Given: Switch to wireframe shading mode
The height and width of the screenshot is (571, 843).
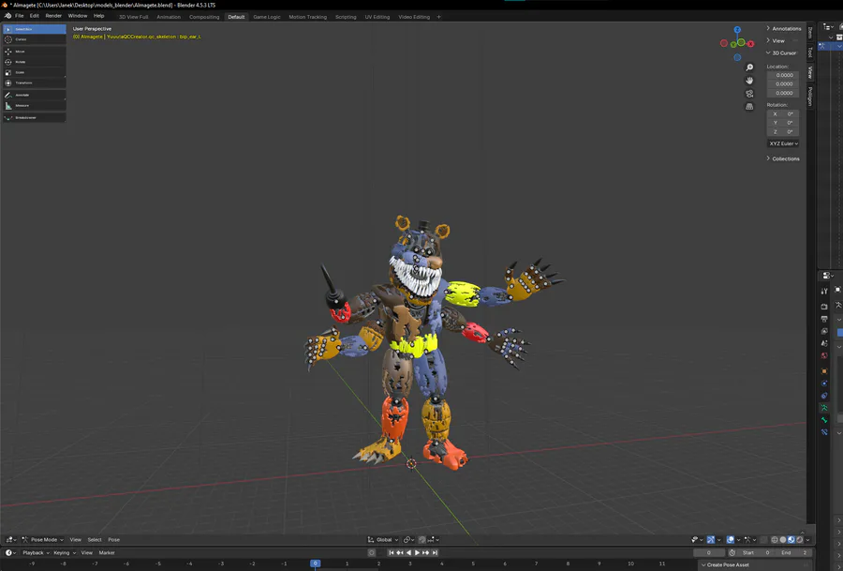Looking at the screenshot, I should pyautogui.click(x=775, y=539).
